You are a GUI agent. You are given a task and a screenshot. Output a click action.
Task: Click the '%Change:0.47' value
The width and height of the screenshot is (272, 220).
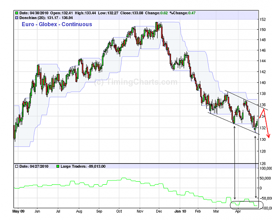(182, 13)
